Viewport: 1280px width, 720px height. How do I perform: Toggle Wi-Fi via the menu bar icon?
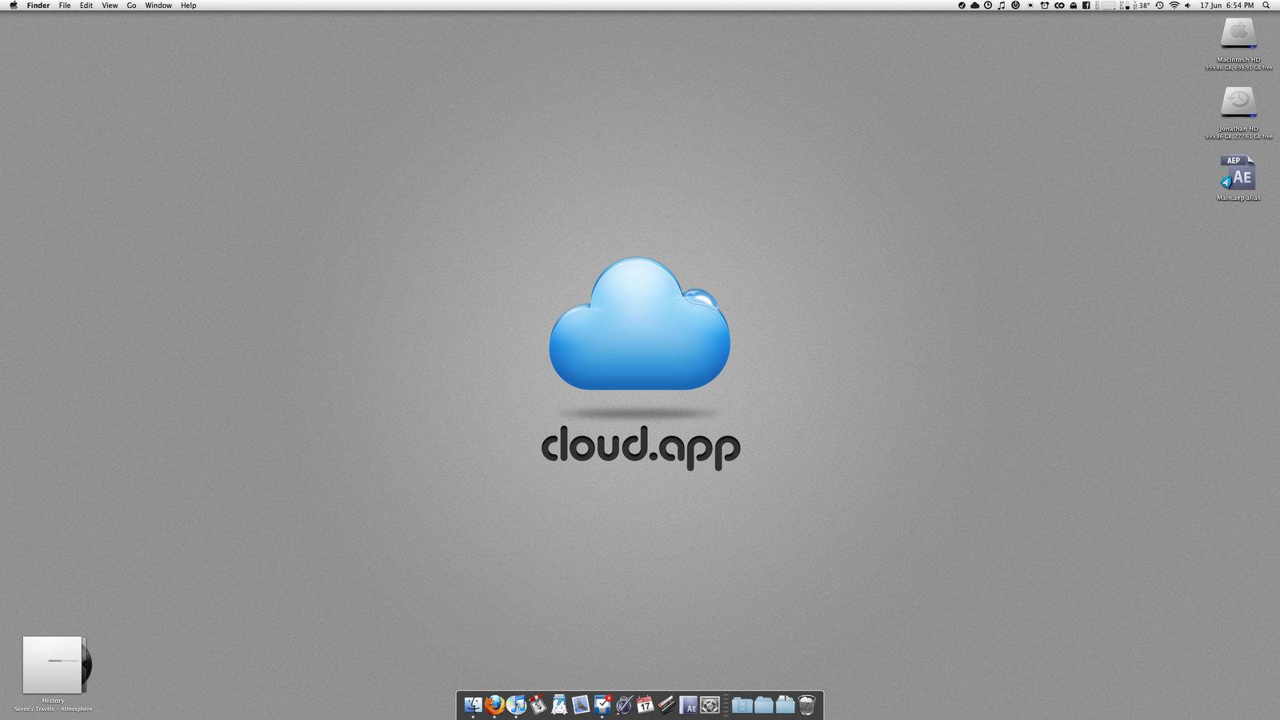pyautogui.click(x=1174, y=6)
